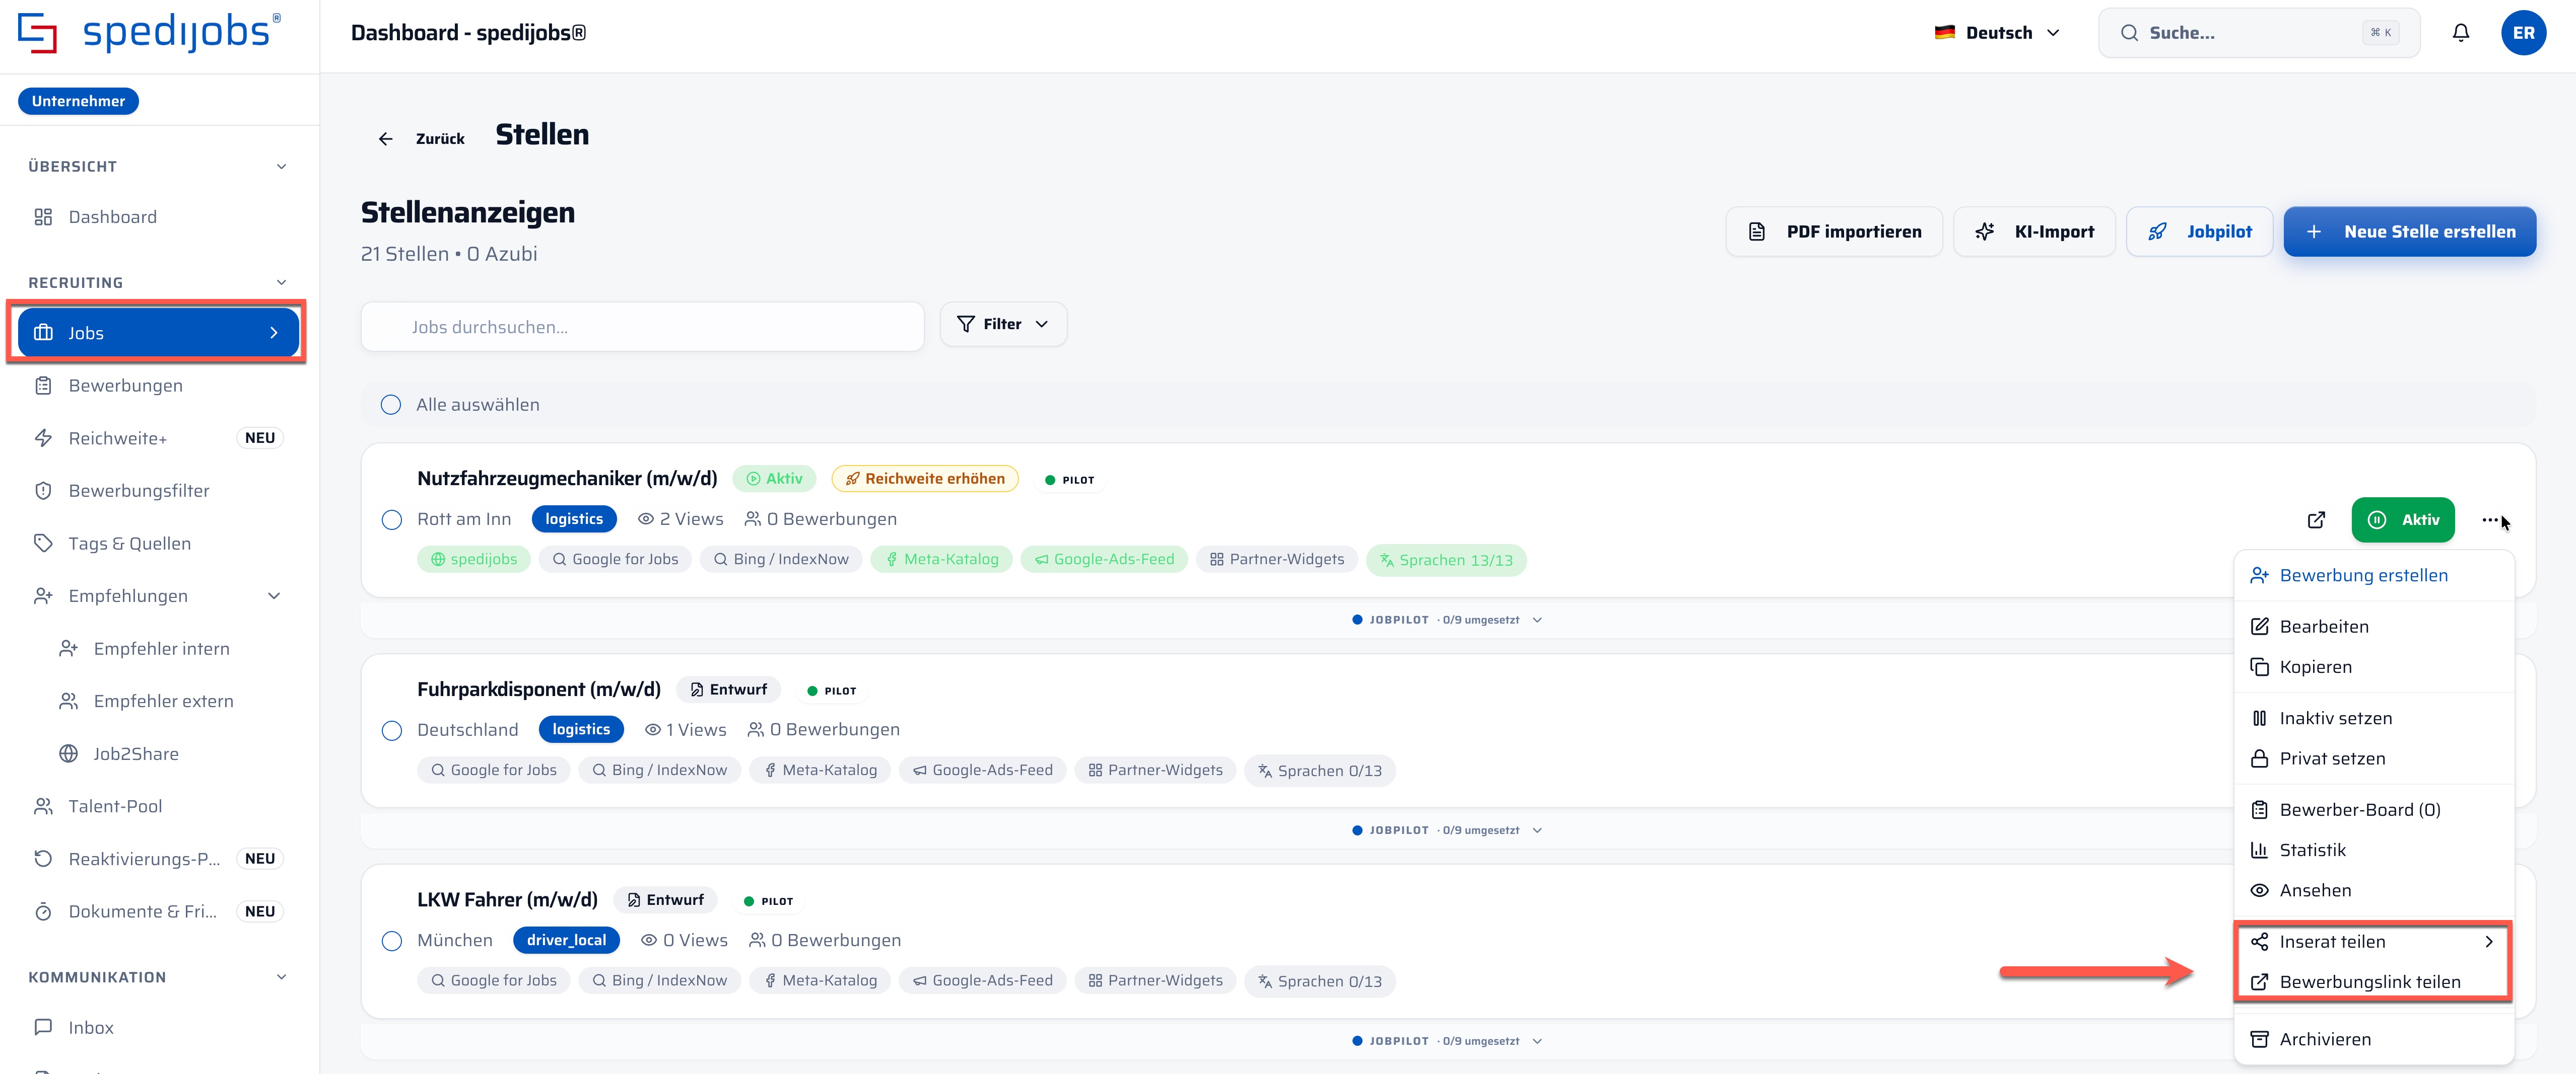Go back with the Zurück arrow
The height and width of the screenshot is (1074, 2576).
point(421,139)
